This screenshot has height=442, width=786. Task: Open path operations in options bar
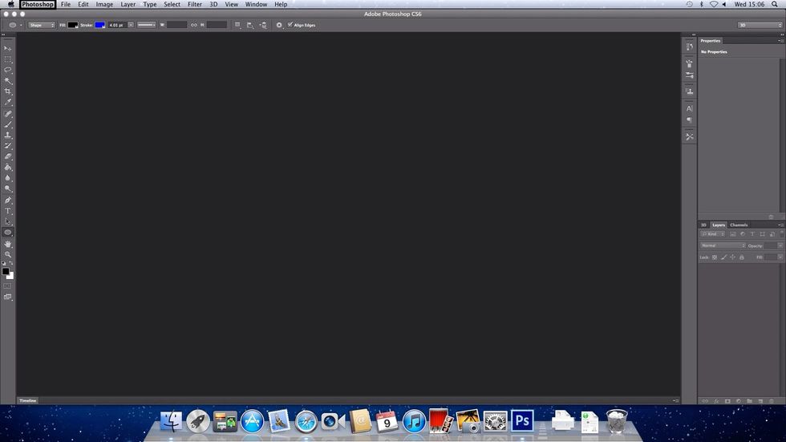point(237,25)
